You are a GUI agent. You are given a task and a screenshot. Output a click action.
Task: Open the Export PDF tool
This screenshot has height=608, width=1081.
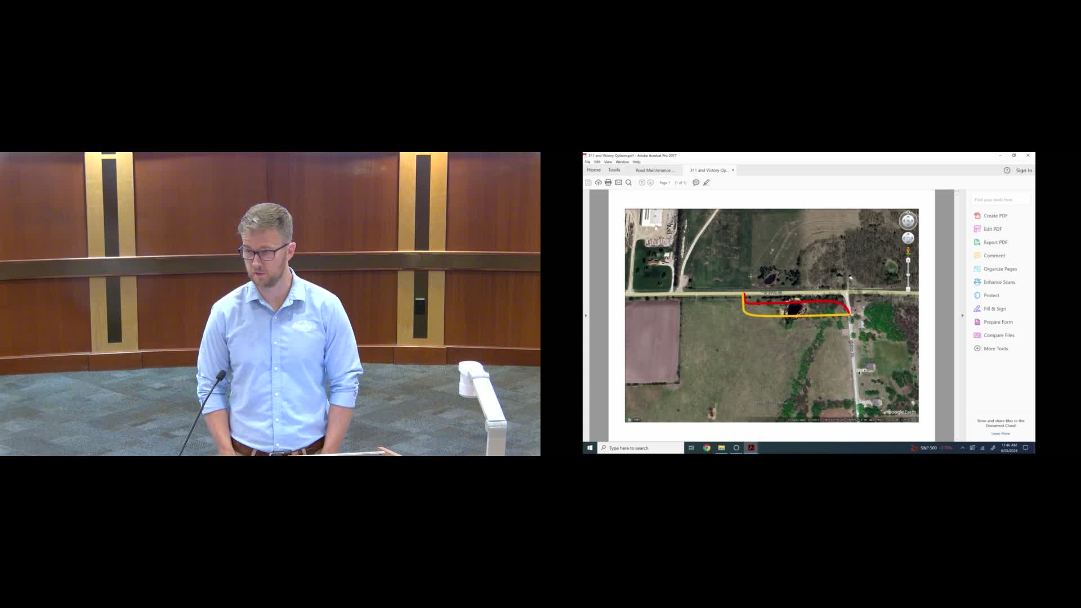tap(995, 242)
